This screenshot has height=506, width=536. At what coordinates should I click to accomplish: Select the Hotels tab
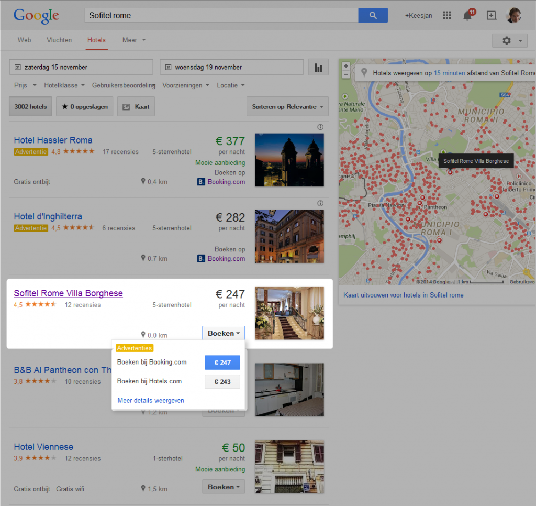click(x=96, y=40)
